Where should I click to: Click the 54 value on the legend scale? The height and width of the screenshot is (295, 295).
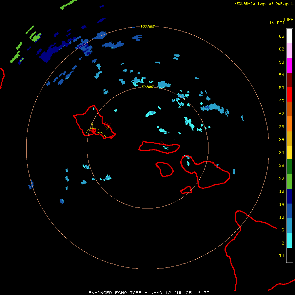point(282,75)
